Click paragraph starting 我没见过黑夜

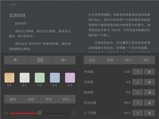click(x=40, y=34)
